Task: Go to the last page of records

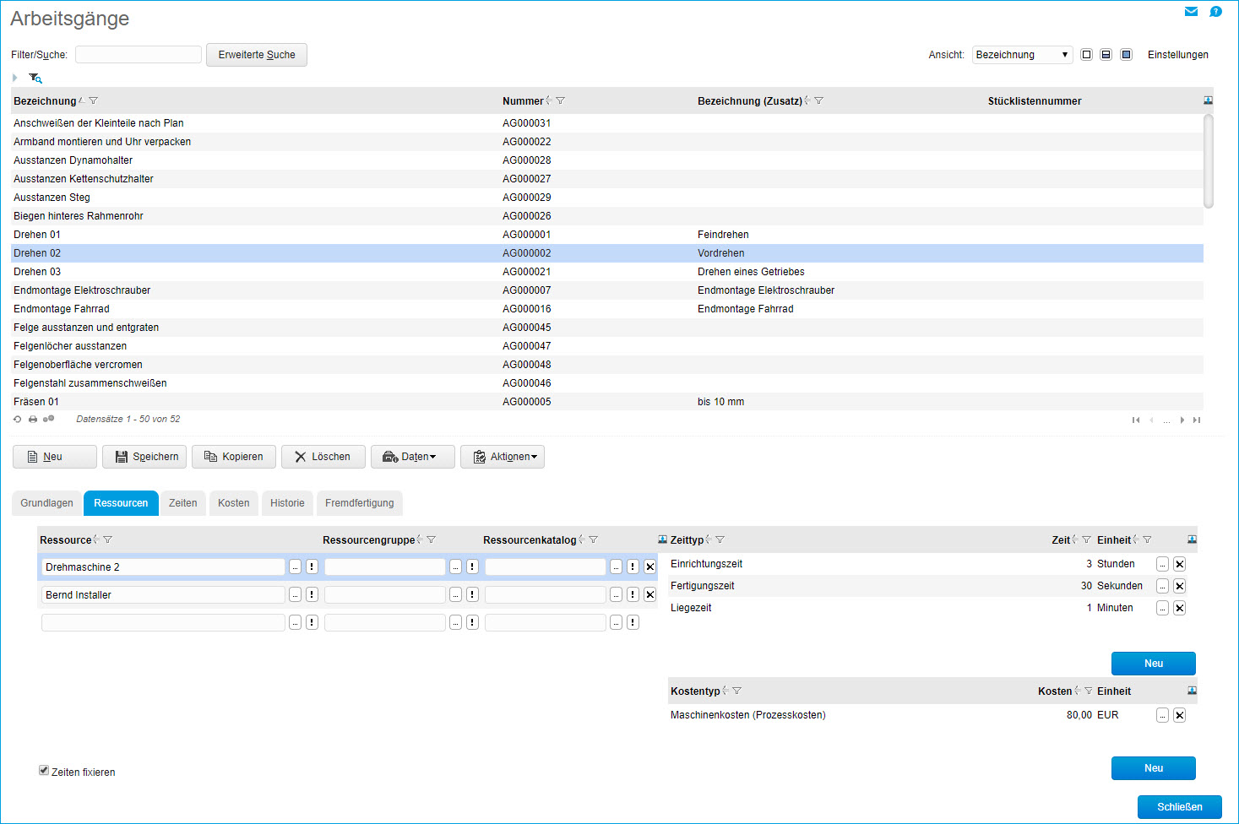Action: (x=1197, y=420)
